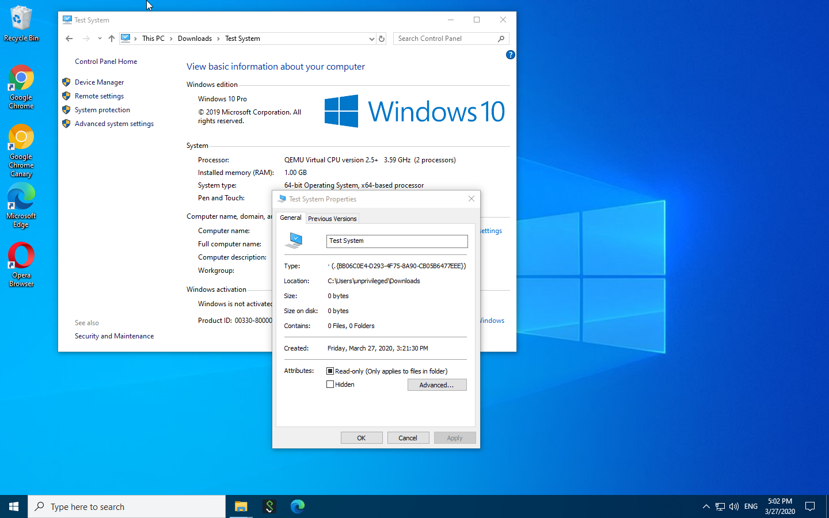This screenshot has width=829, height=518.
Task: Open Remote settings link
Action: tap(99, 96)
